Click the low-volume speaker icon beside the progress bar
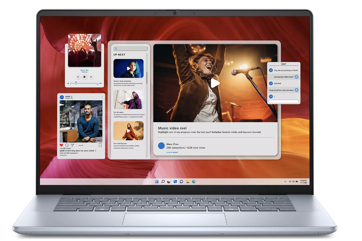 [68, 83]
